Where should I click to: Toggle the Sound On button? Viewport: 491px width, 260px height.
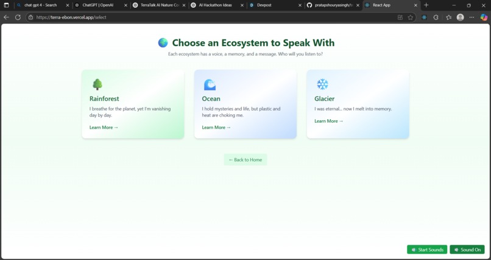[467, 250]
